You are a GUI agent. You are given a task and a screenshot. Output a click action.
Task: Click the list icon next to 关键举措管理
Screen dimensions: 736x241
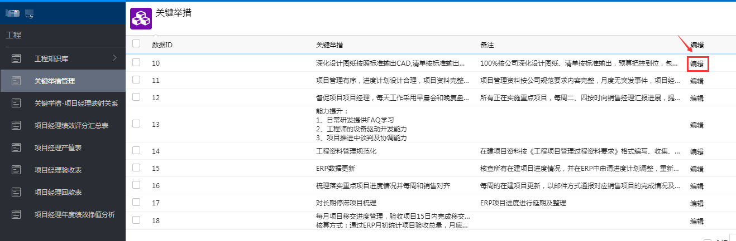pos(16,81)
